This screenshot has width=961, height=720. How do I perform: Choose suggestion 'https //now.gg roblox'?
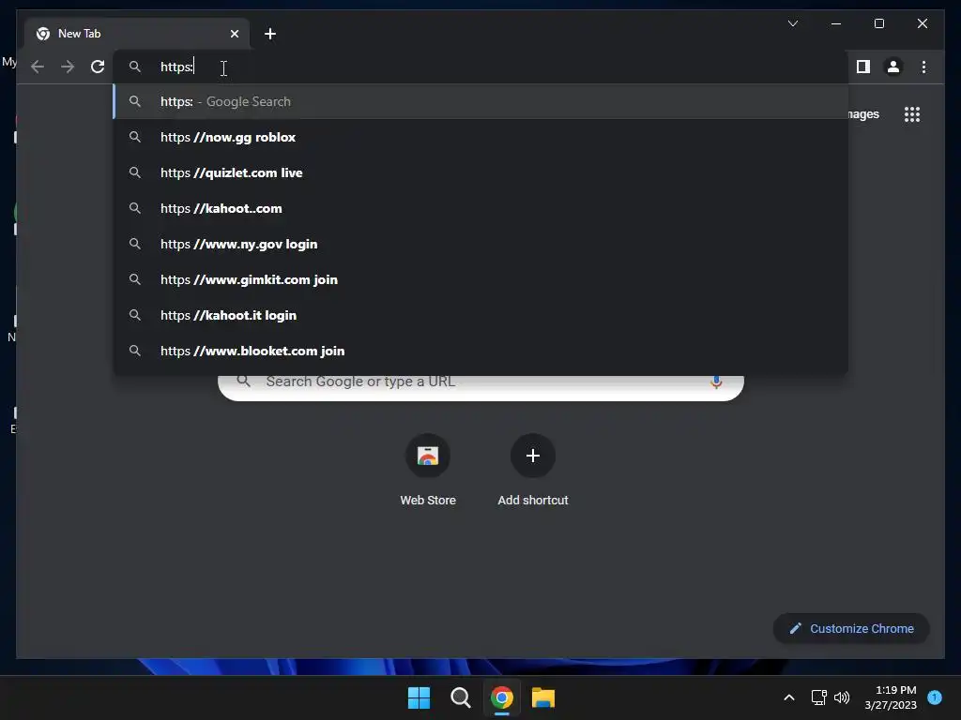pyautogui.click(x=481, y=137)
